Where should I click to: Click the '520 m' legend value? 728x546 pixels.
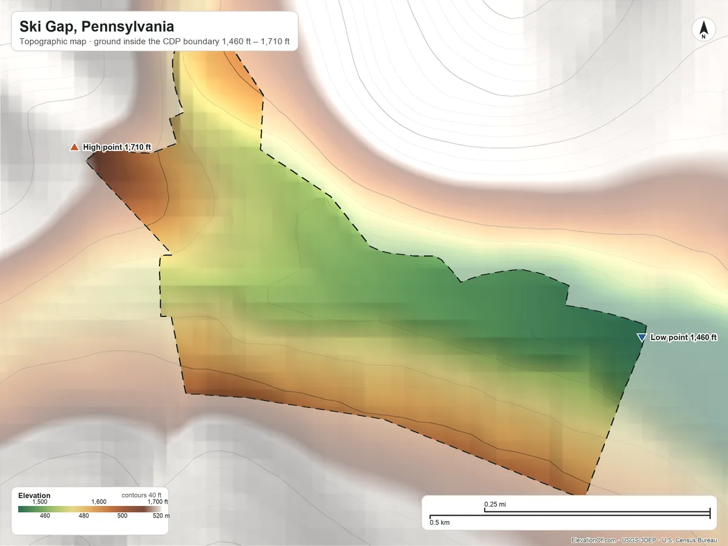pyautogui.click(x=161, y=516)
